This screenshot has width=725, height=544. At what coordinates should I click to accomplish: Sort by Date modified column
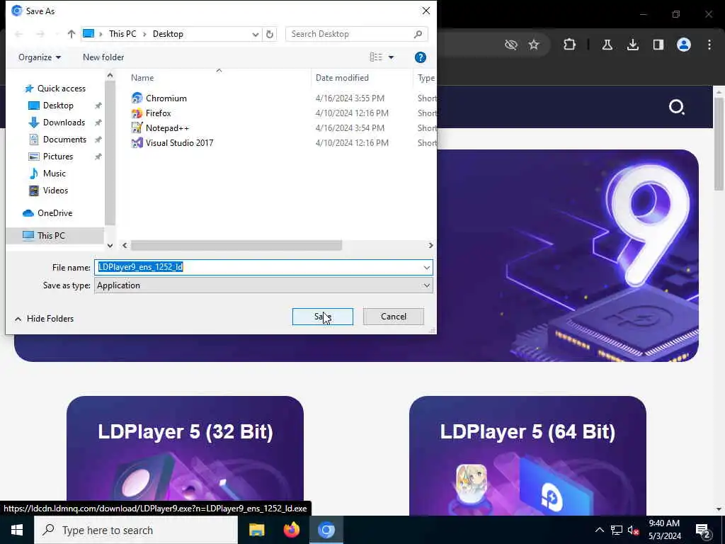coord(342,78)
